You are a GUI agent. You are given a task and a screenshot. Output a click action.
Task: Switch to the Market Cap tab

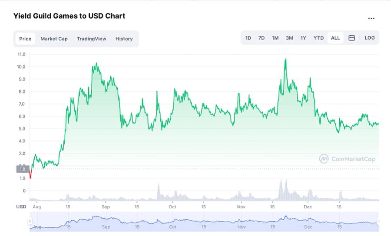pos(54,39)
